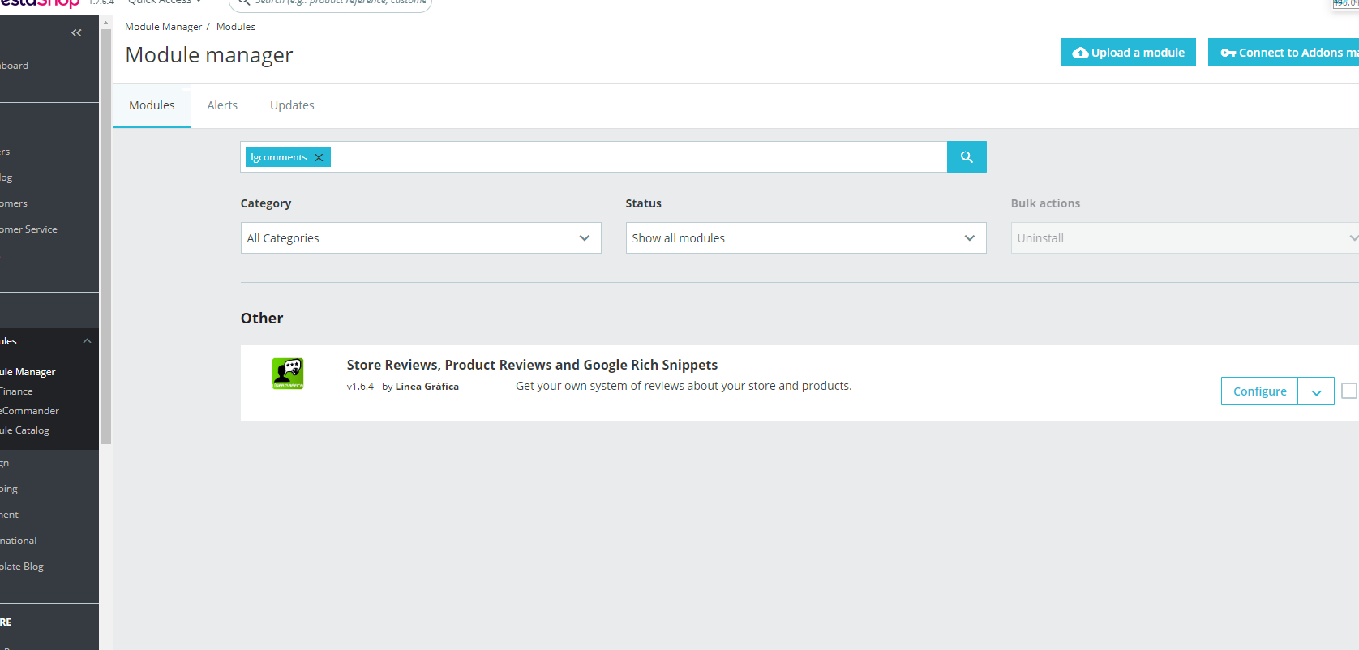Open the Bulk actions Uninstall dropdown
This screenshot has height=650, width=1359.
tap(1185, 238)
